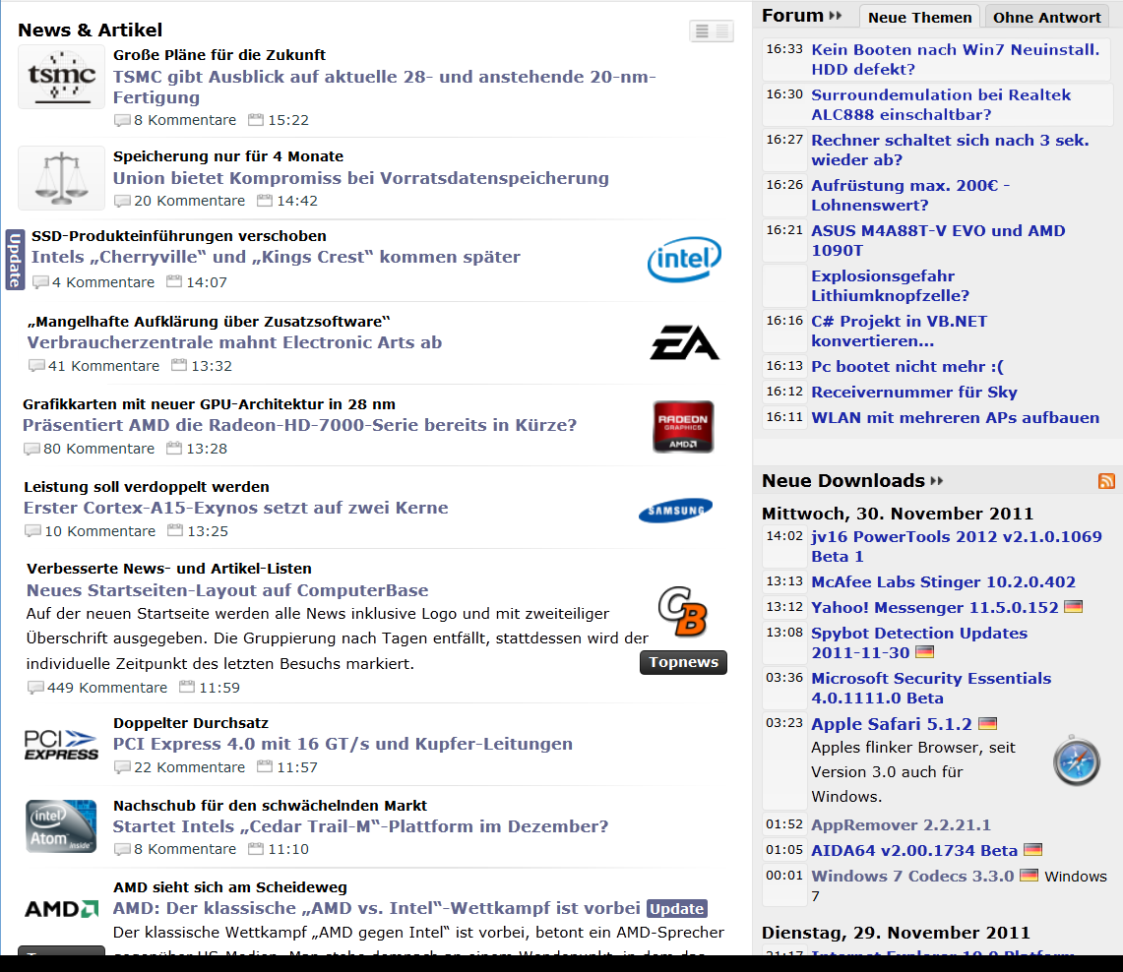Open Vorratsdatenspeicherung Kompromiss article
Viewport: 1123px width, 972px height.
click(x=361, y=178)
